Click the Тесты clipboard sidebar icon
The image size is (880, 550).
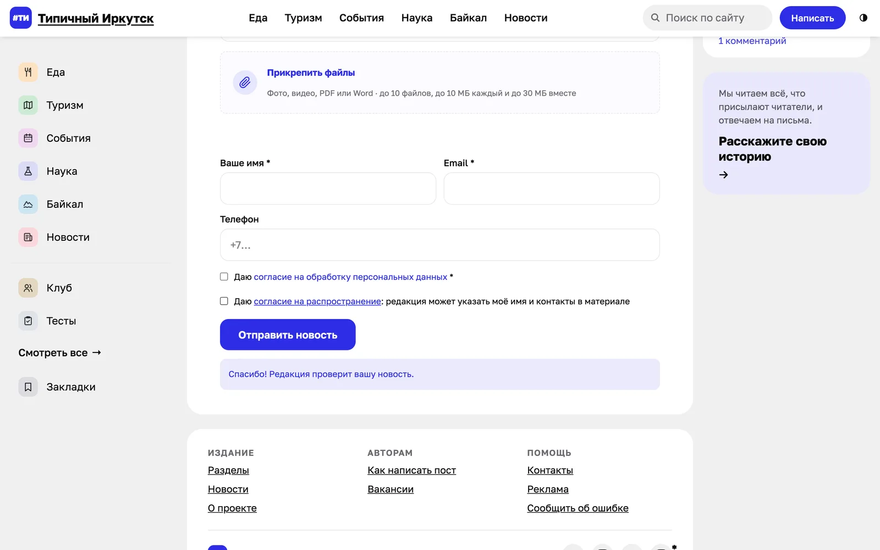28,321
